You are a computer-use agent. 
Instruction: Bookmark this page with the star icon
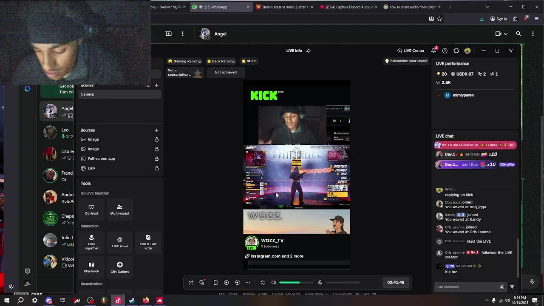coord(439,19)
